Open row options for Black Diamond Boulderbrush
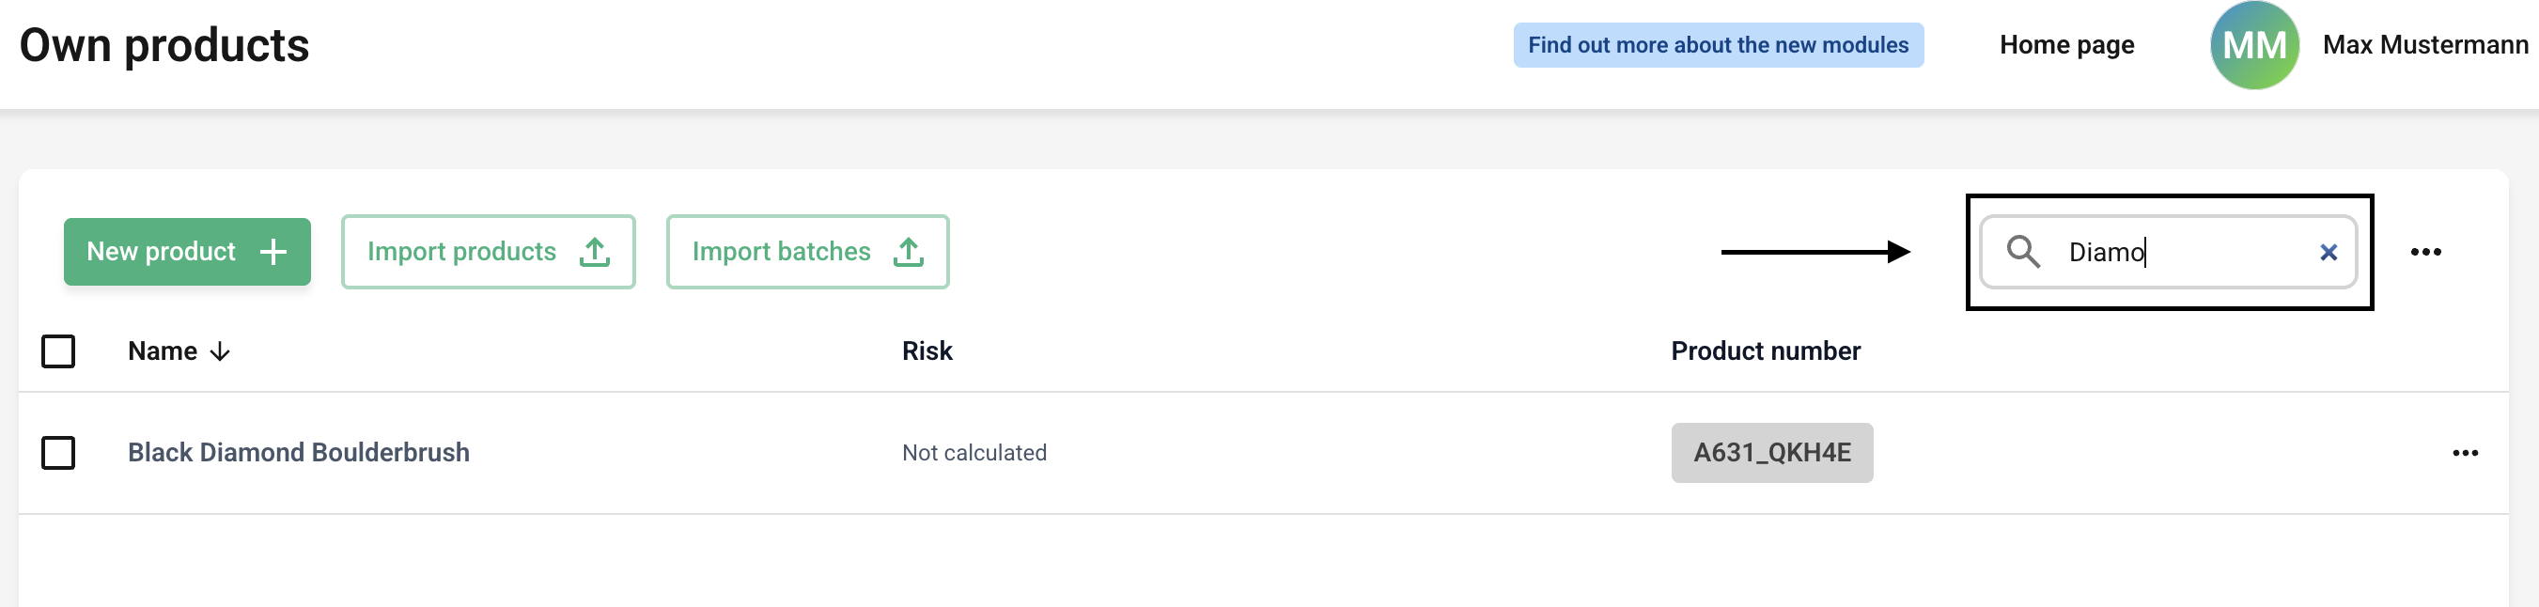The height and width of the screenshot is (607, 2539). tap(2465, 453)
